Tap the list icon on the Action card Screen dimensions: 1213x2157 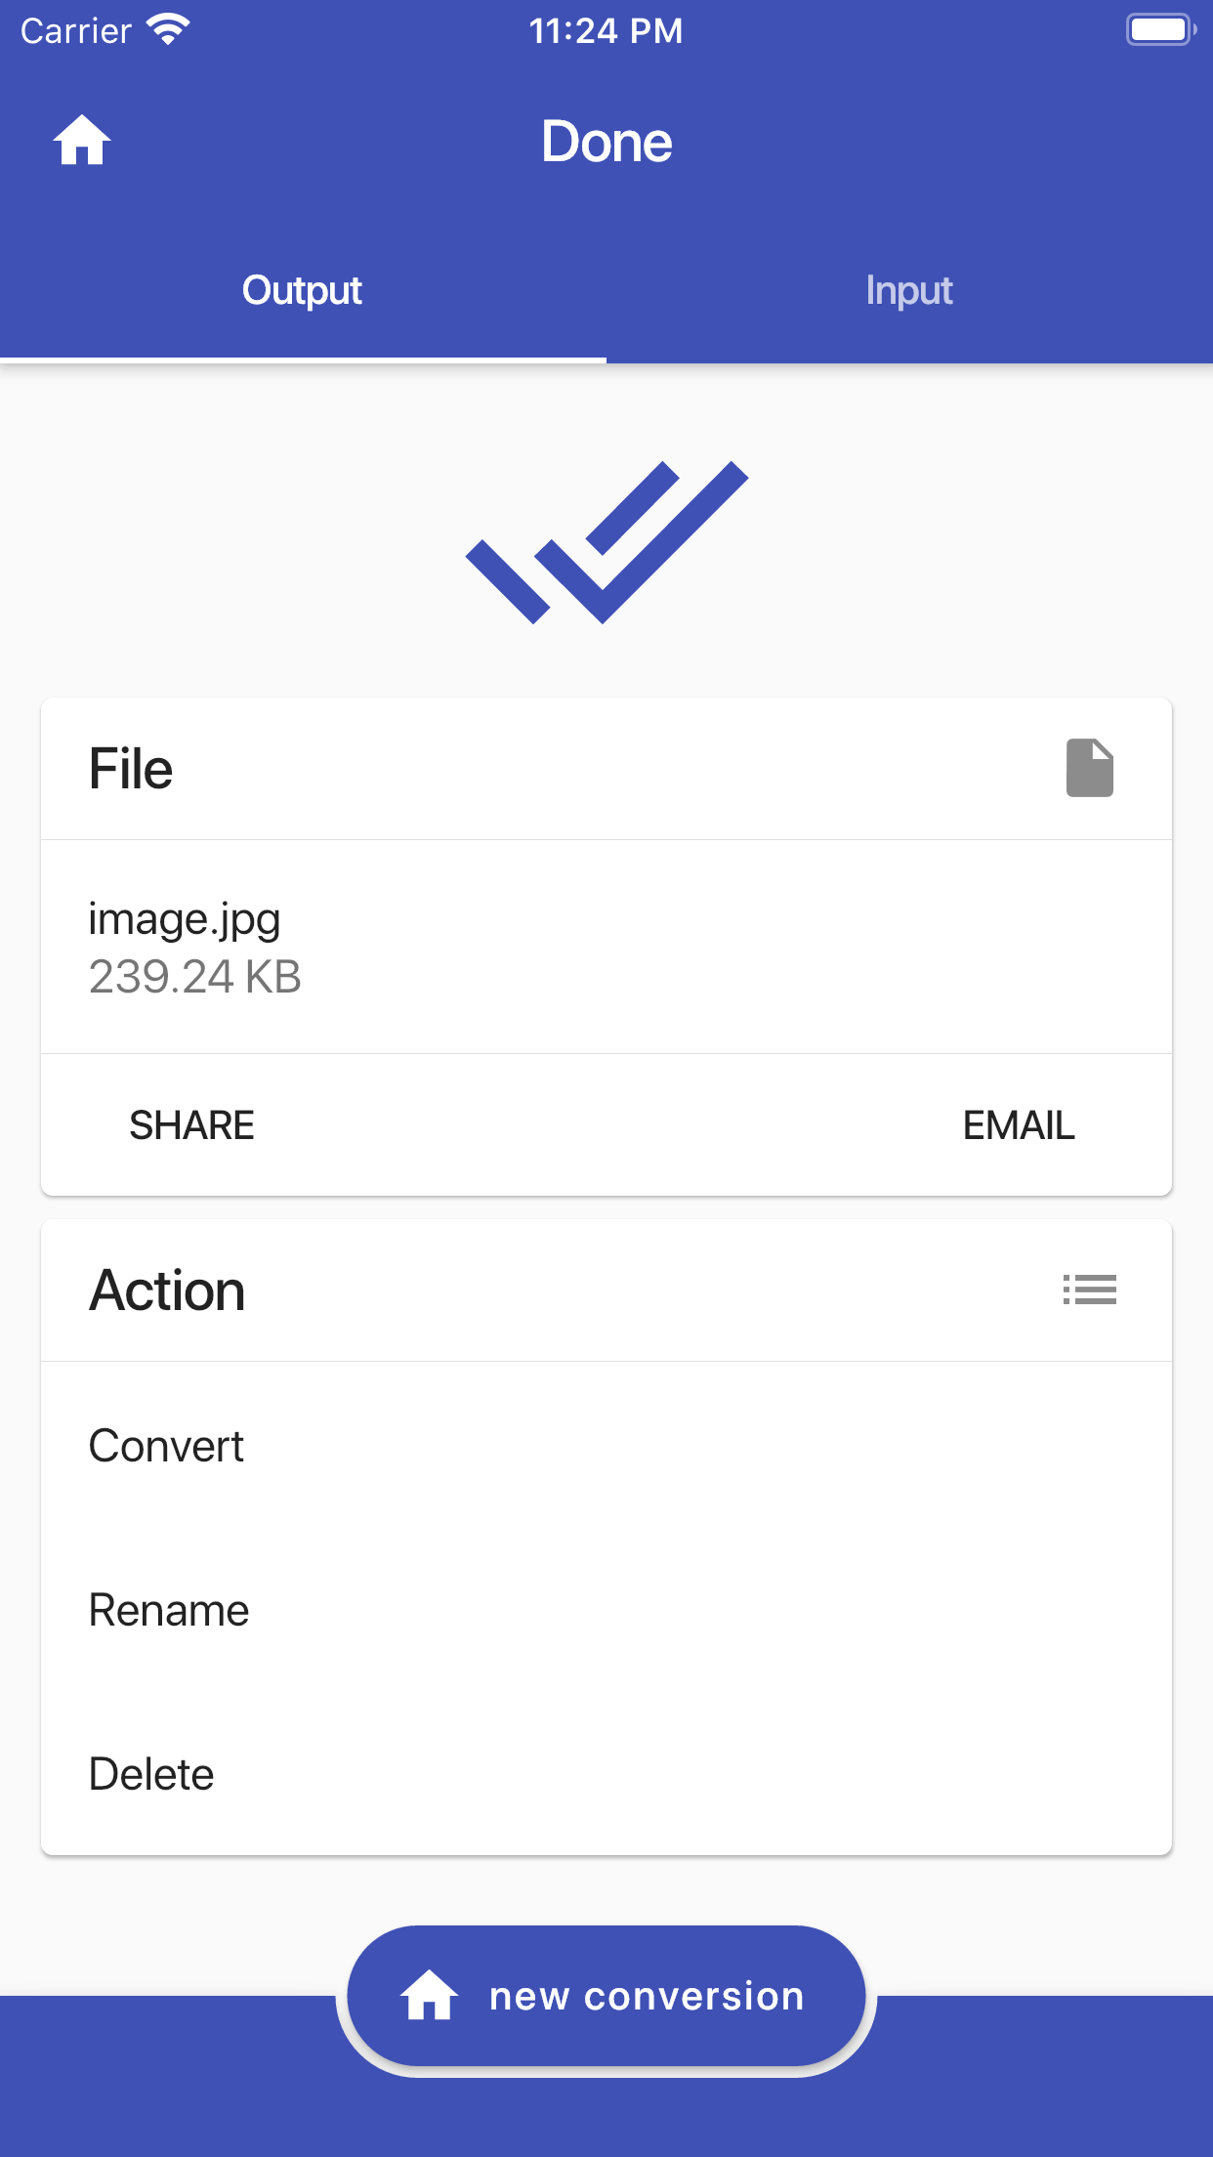(1090, 1290)
